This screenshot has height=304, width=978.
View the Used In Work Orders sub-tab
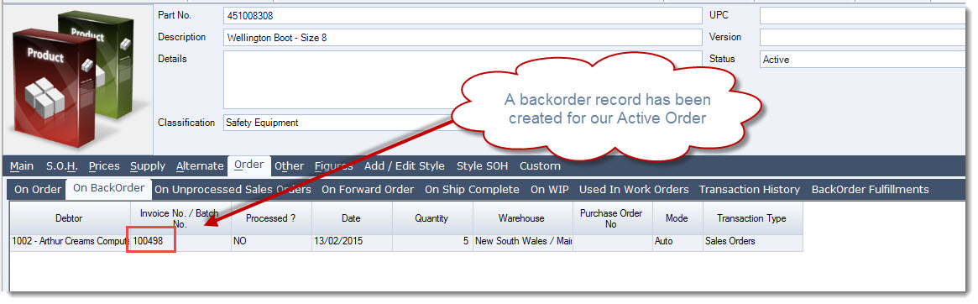(x=634, y=189)
